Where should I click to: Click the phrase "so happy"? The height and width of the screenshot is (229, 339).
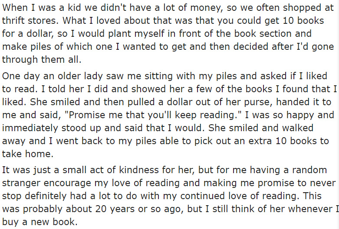coord(293,115)
